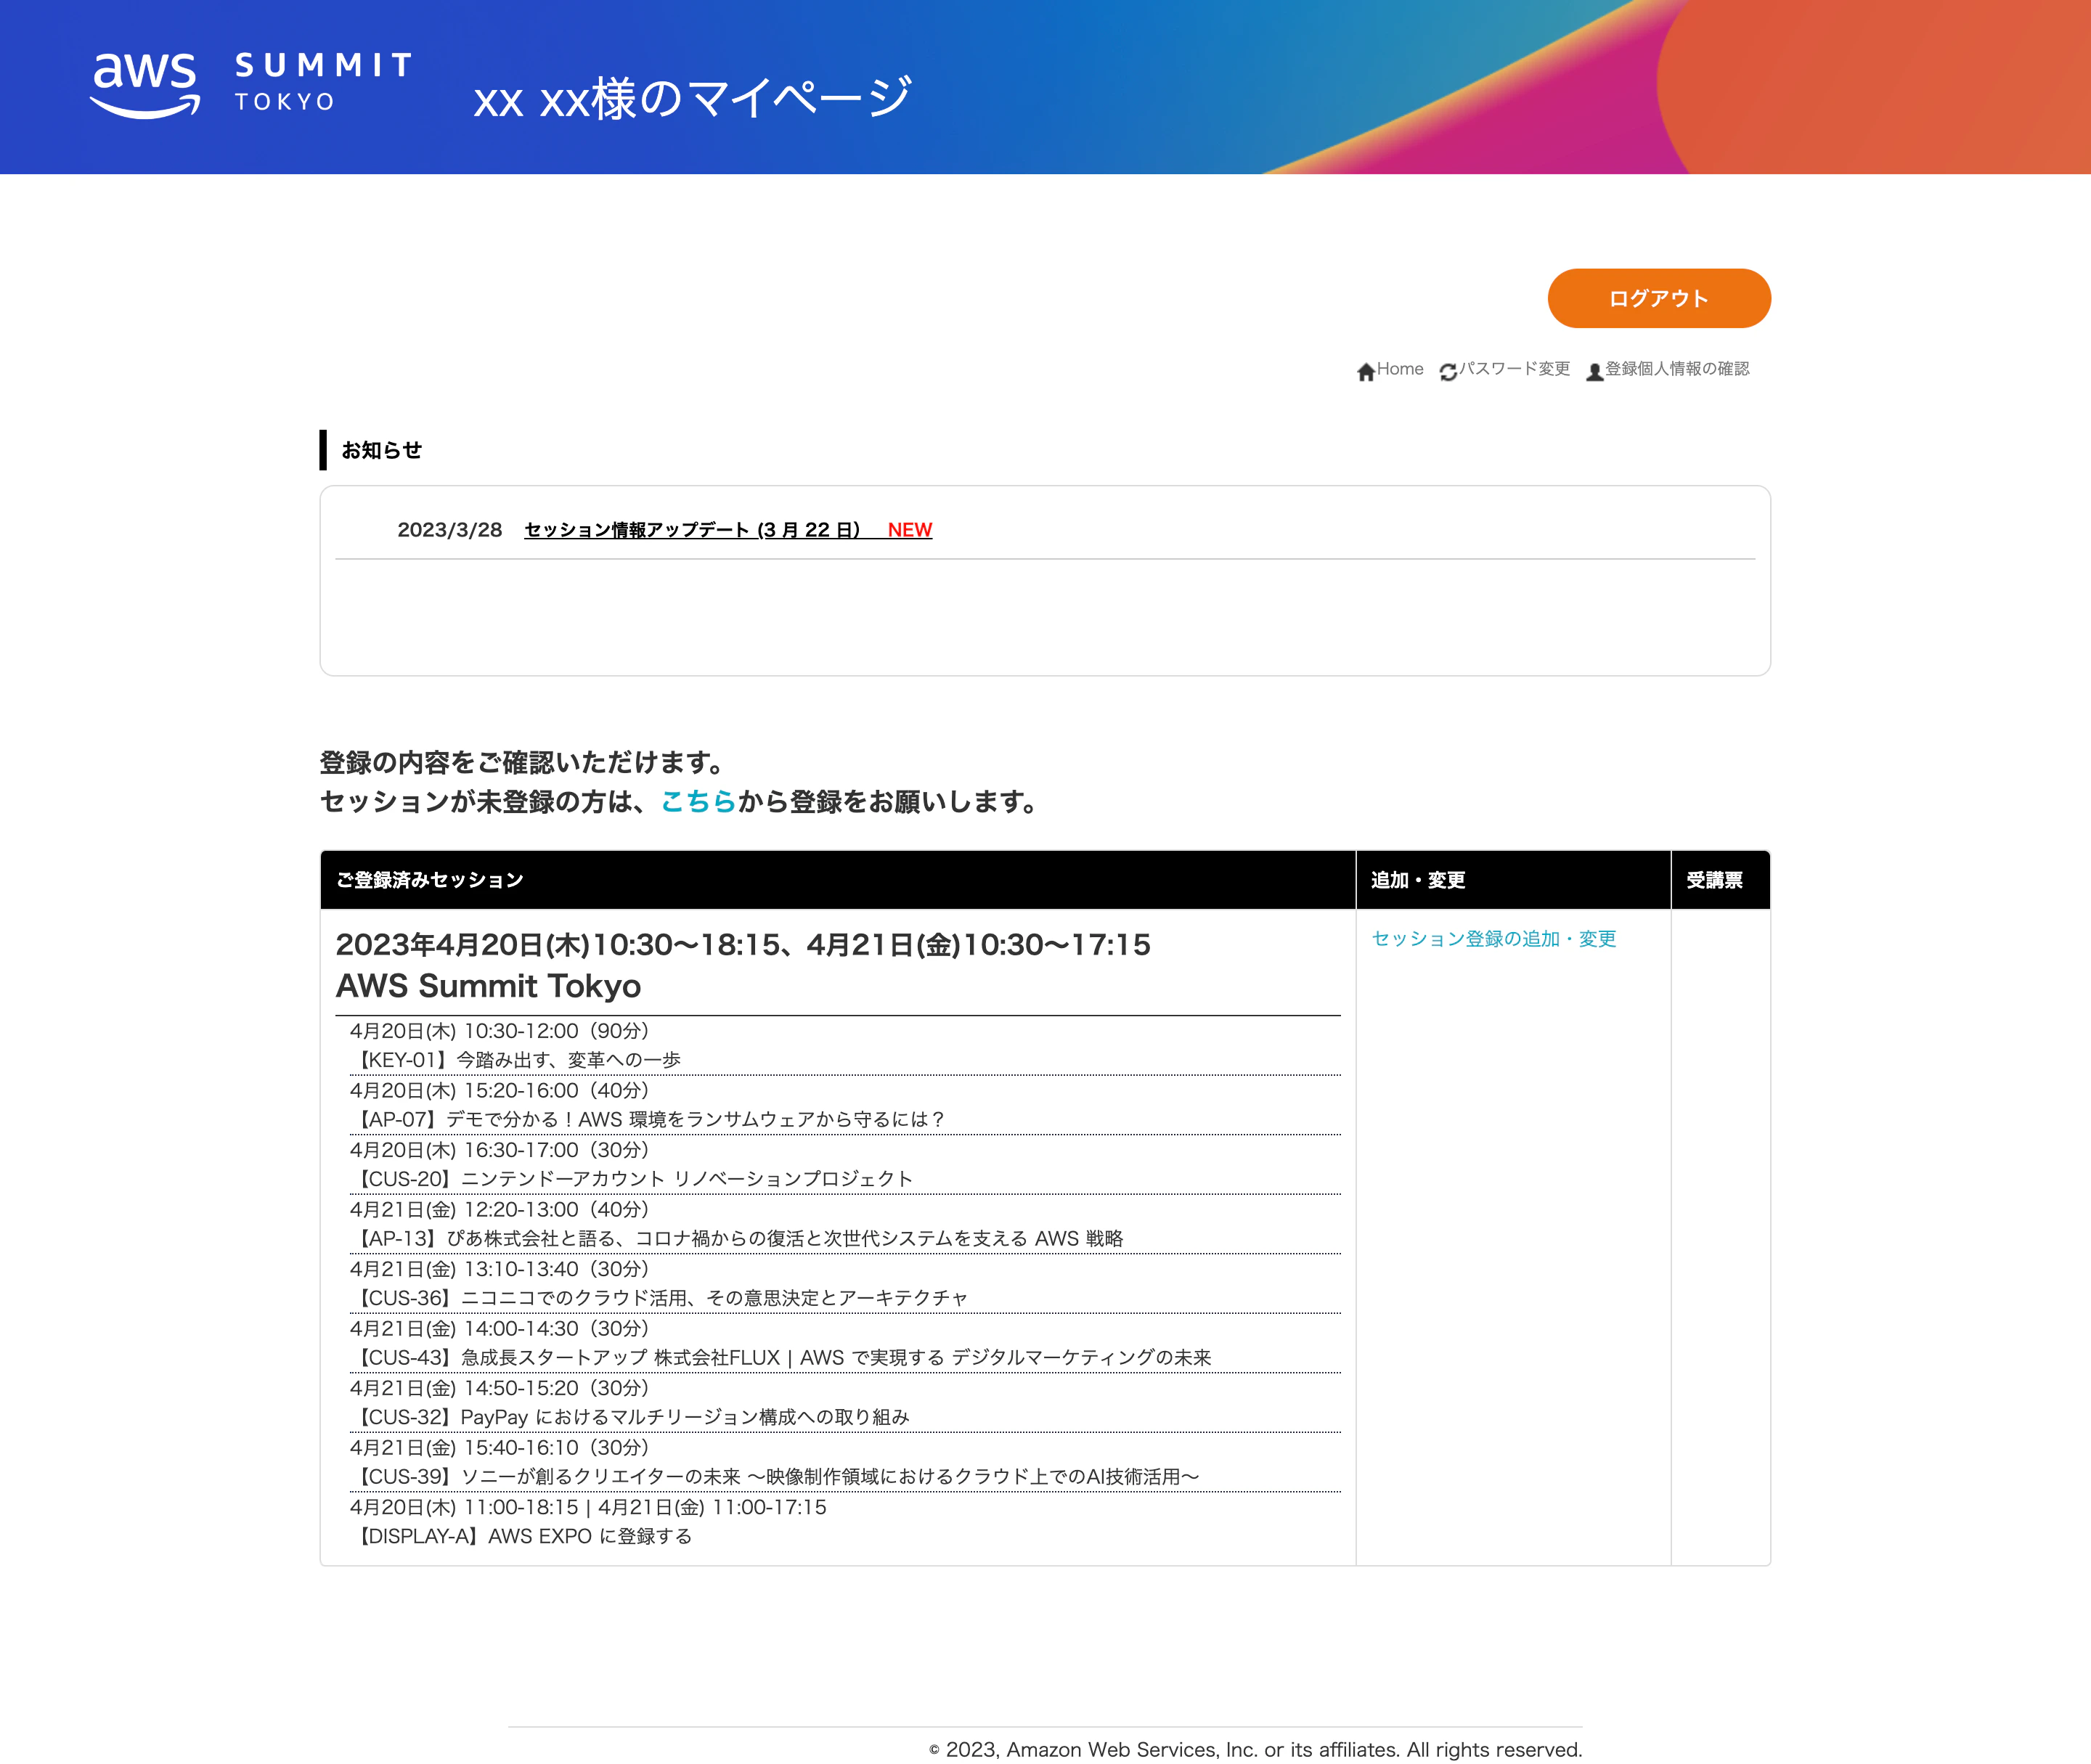
Task: Click the AWS Summit Tokyo event title
Action: coord(488,986)
